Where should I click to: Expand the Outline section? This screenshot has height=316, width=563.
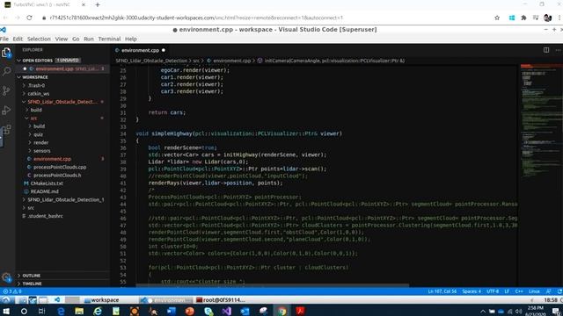click(32, 276)
